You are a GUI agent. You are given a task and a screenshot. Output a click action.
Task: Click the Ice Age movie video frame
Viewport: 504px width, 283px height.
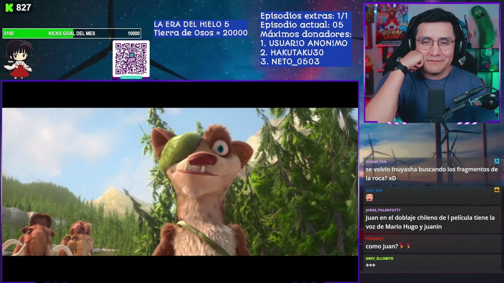(180, 182)
